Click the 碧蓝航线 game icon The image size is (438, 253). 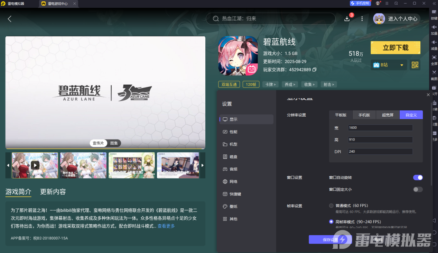(x=238, y=56)
